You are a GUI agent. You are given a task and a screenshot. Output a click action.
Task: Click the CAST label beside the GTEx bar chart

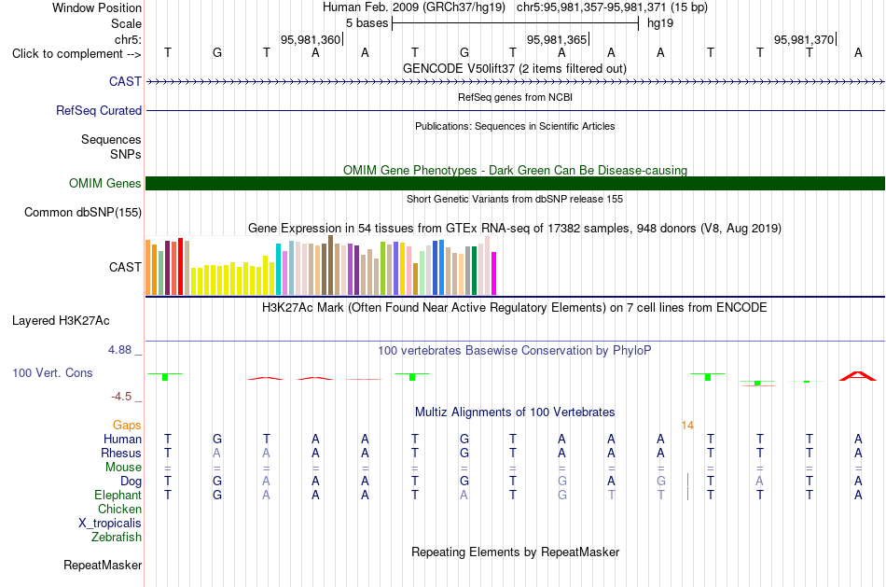click(x=125, y=267)
